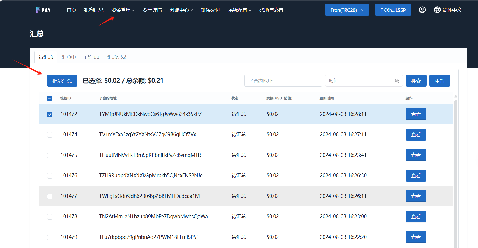Tick the checkbox for wallet 101478
This screenshot has height=248, width=478.
coord(50,217)
